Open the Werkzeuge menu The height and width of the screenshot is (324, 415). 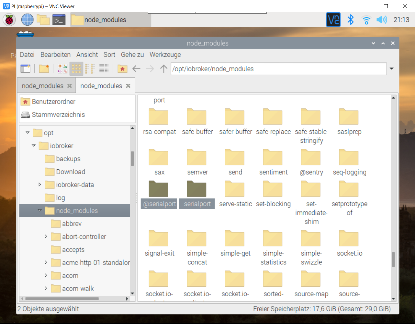point(165,54)
